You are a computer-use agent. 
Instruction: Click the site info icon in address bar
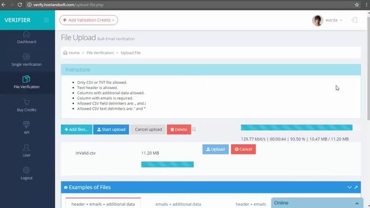coord(29,5)
